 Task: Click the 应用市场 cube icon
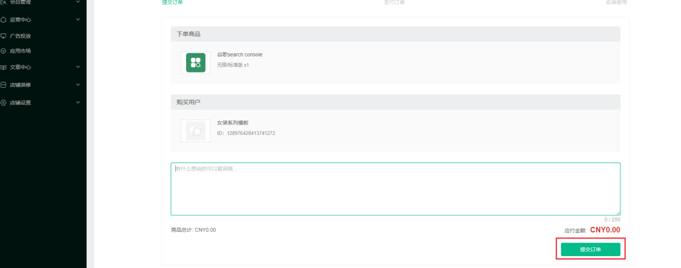pos(3,51)
